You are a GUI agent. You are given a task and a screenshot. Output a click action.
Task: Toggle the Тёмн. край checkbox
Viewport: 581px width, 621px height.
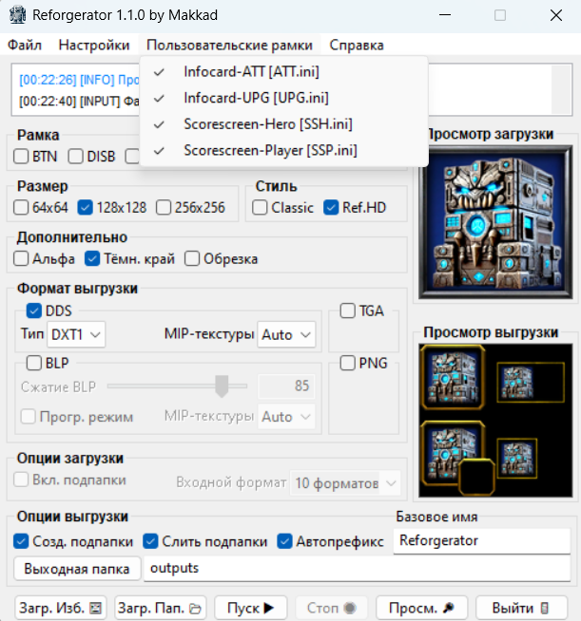92,258
